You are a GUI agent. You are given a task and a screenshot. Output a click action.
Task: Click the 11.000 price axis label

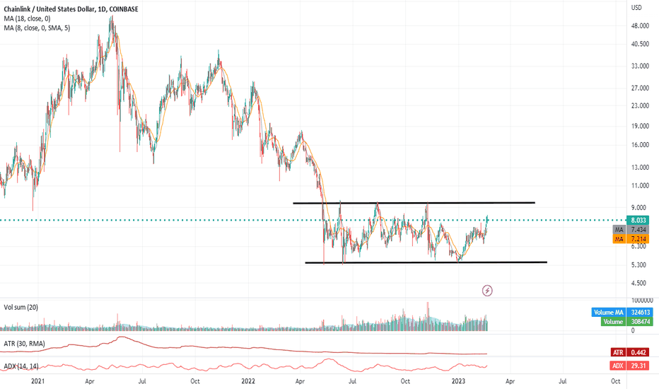[x=640, y=185]
